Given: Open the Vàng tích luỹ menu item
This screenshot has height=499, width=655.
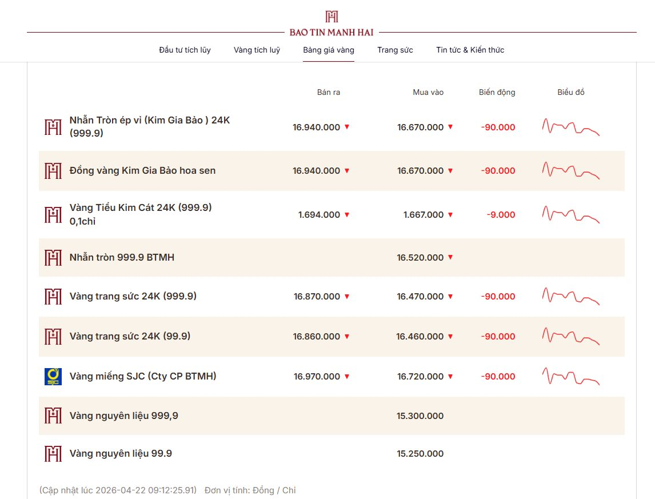Looking at the screenshot, I should point(257,50).
